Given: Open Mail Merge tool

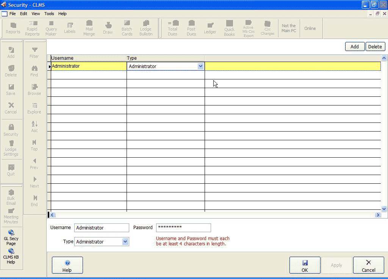Looking at the screenshot, I should tap(89, 28).
